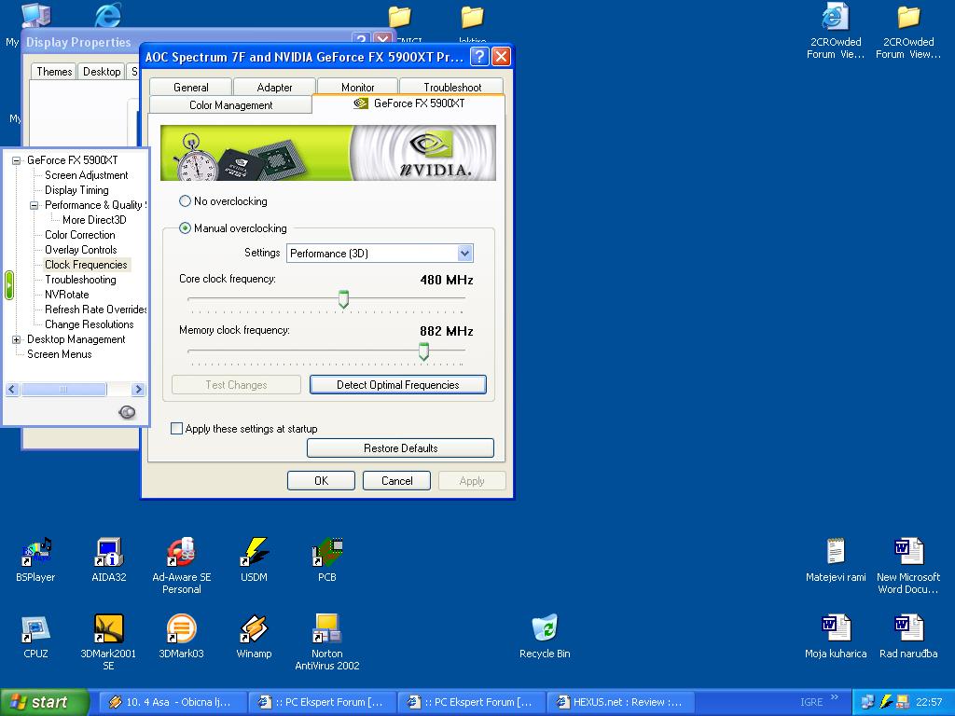Open the Settings Performance (3D) dropdown
Viewport: 955px width, 716px height.
(464, 254)
